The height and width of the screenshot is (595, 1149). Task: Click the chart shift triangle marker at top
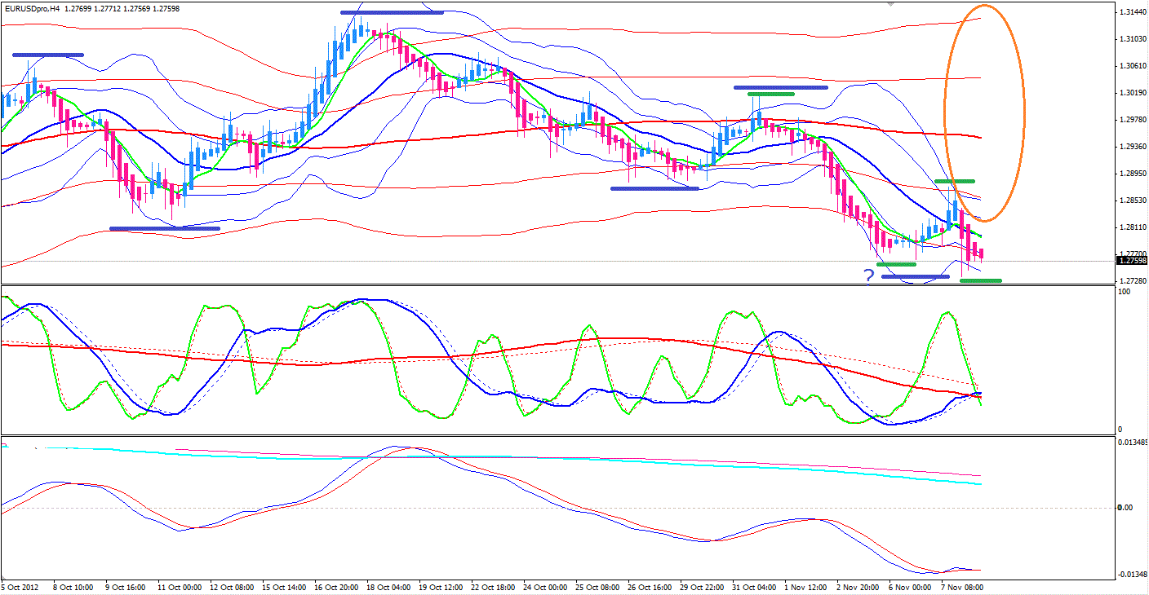(x=891, y=4)
